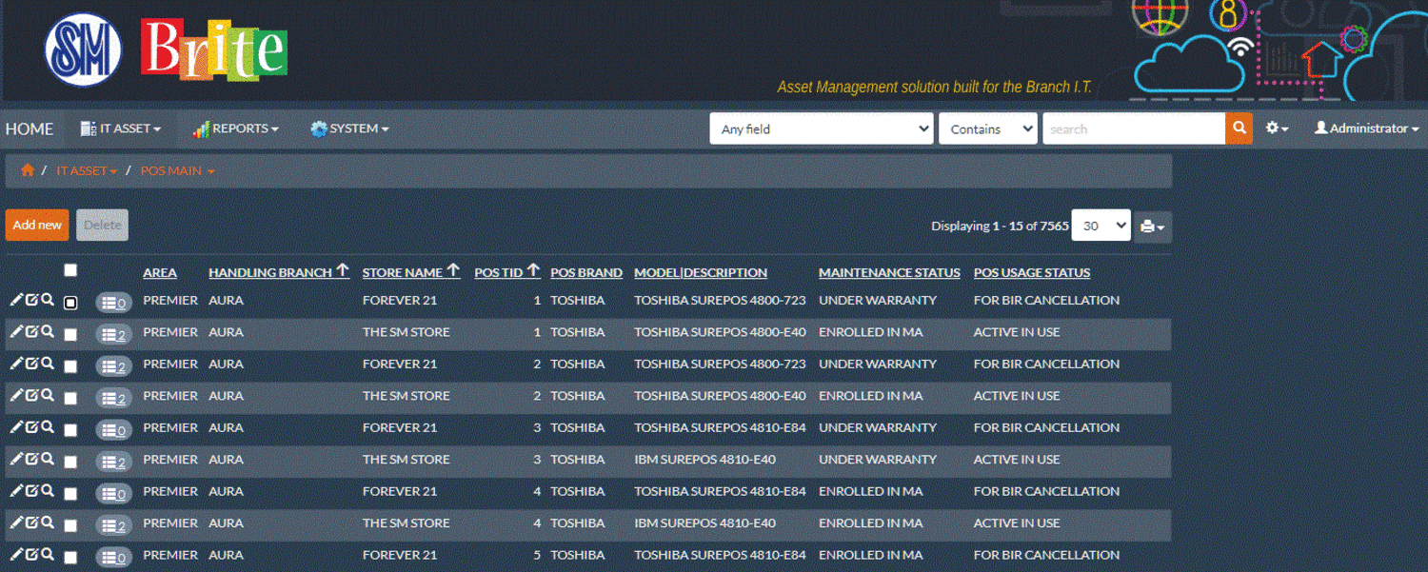Image resolution: width=1428 pixels, height=572 pixels.
Task: Open detail badge for Forever 21 POS TID 2
Action: pos(114,366)
